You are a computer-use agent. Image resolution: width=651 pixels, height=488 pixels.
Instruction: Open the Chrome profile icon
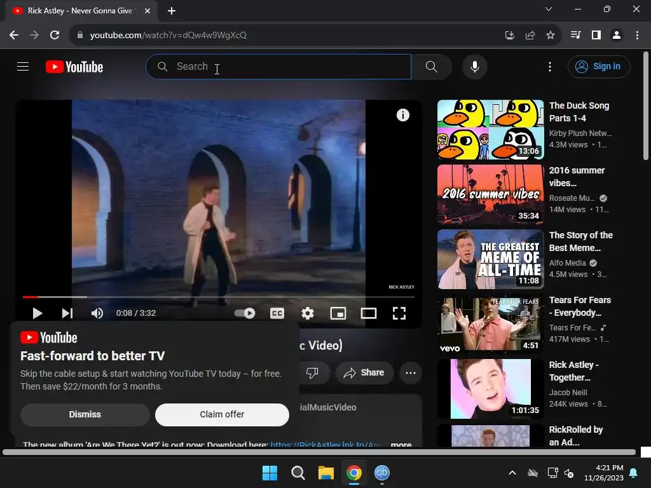(617, 36)
